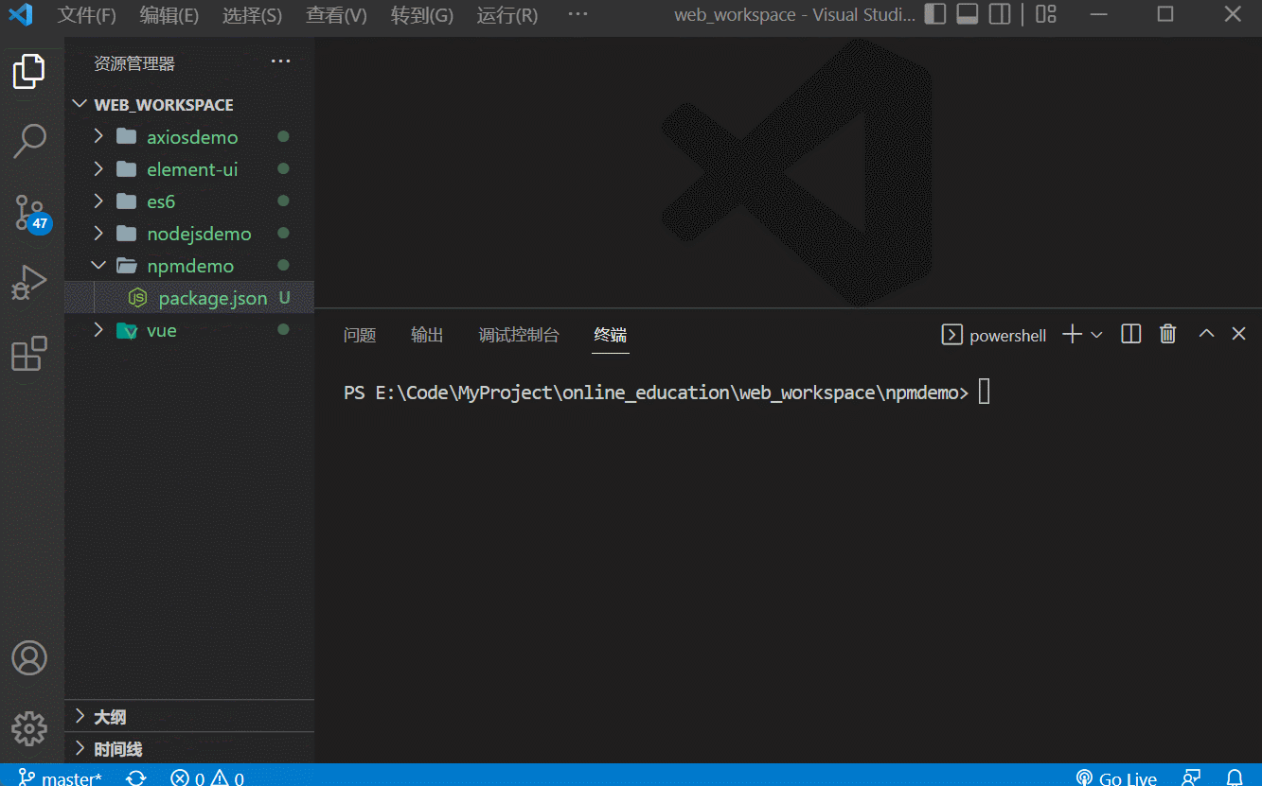This screenshot has height=786, width=1262.
Task: Create a new terminal with plus icon
Action: (x=1072, y=334)
